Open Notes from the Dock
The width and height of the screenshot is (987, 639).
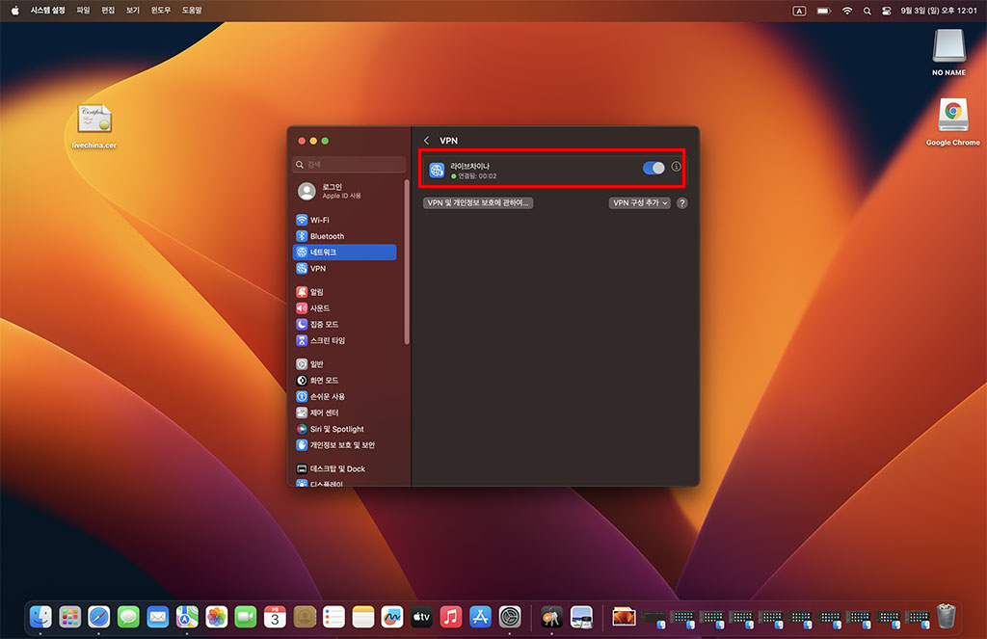coord(363,617)
